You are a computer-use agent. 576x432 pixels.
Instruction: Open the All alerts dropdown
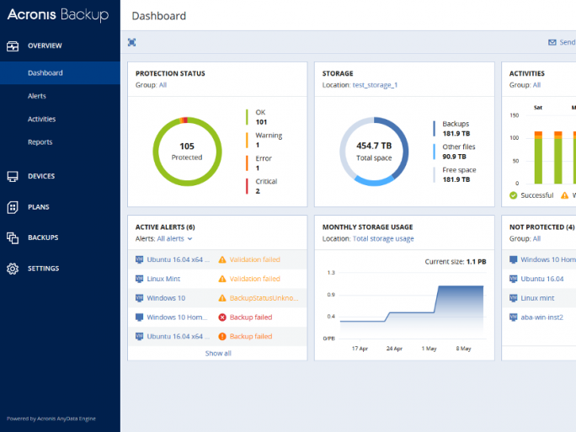(x=174, y=239)
